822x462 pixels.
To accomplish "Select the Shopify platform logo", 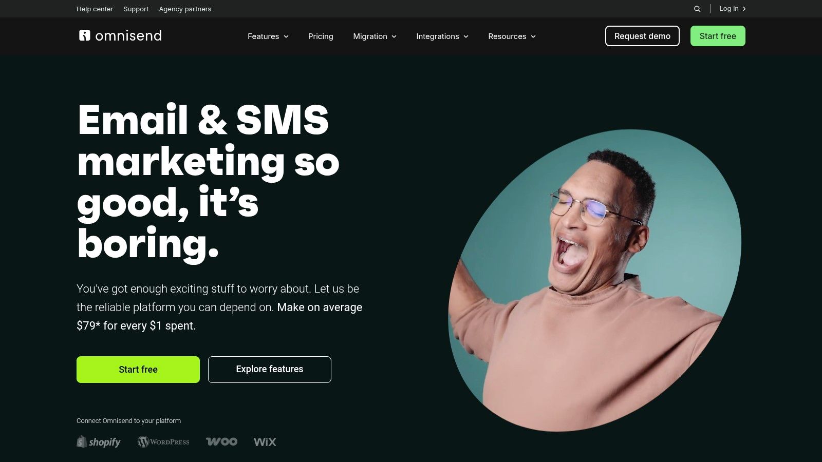I will (x=99, y=441).
